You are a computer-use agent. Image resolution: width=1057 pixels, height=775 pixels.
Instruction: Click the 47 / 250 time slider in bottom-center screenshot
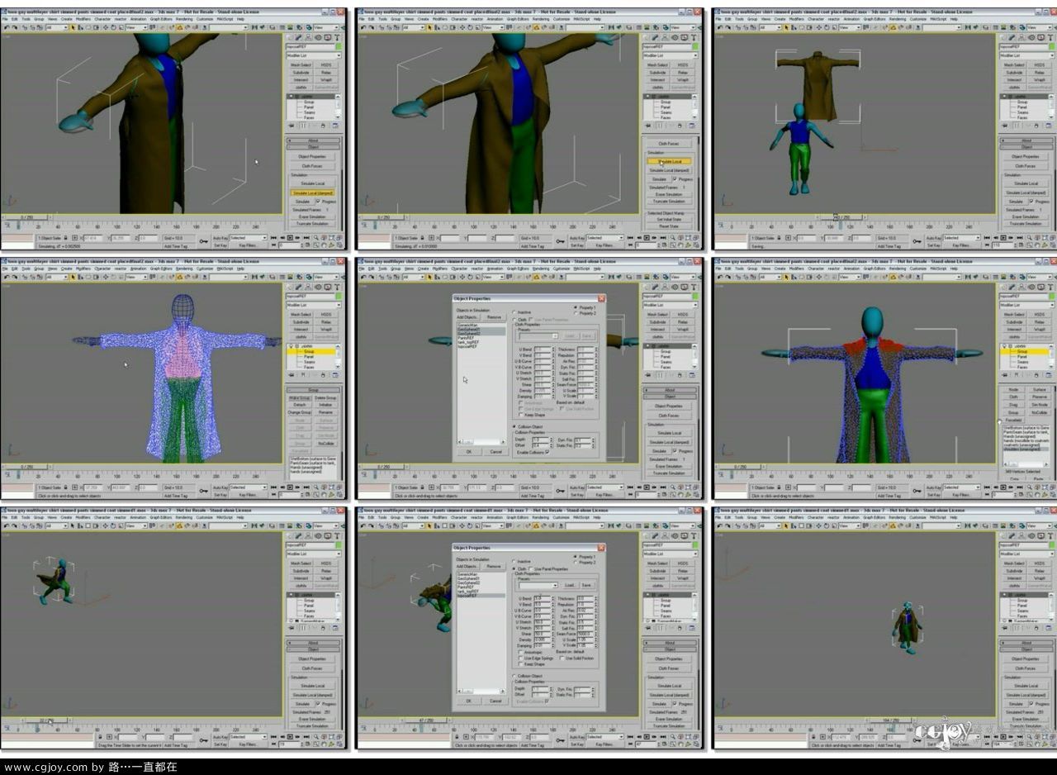(425, 720)
